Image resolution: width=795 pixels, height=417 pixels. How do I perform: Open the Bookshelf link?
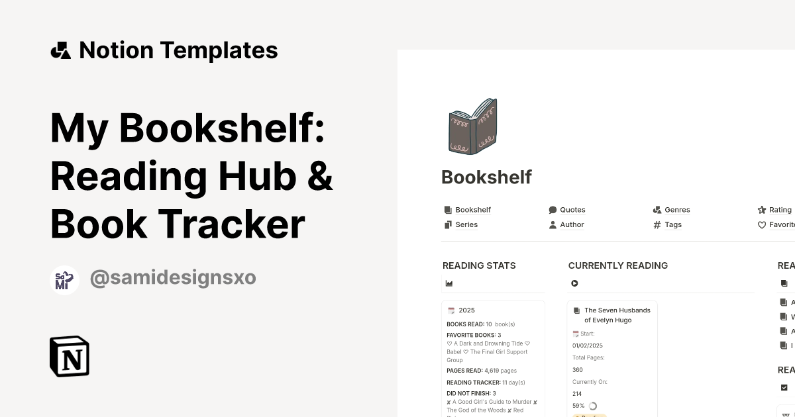point(472,210)
